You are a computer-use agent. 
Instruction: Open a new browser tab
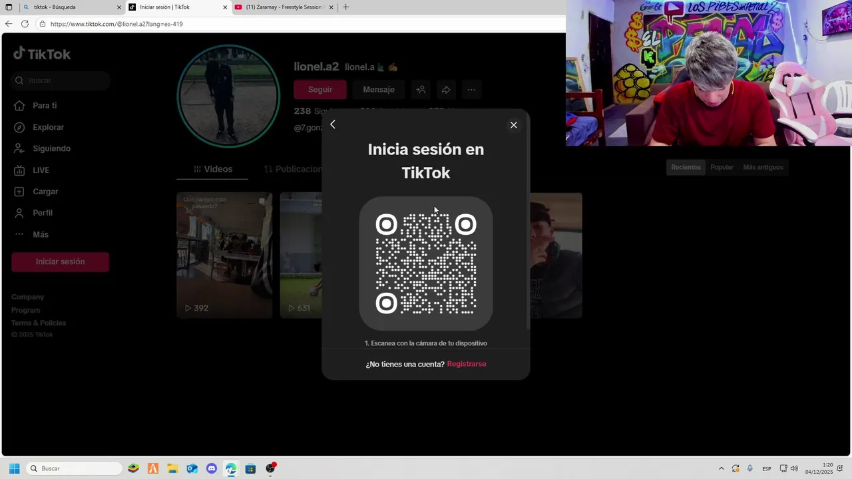point(345,7)
